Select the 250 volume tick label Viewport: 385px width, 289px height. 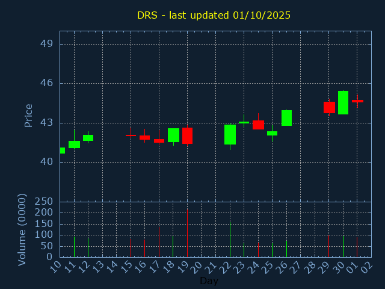pos(45,202)
